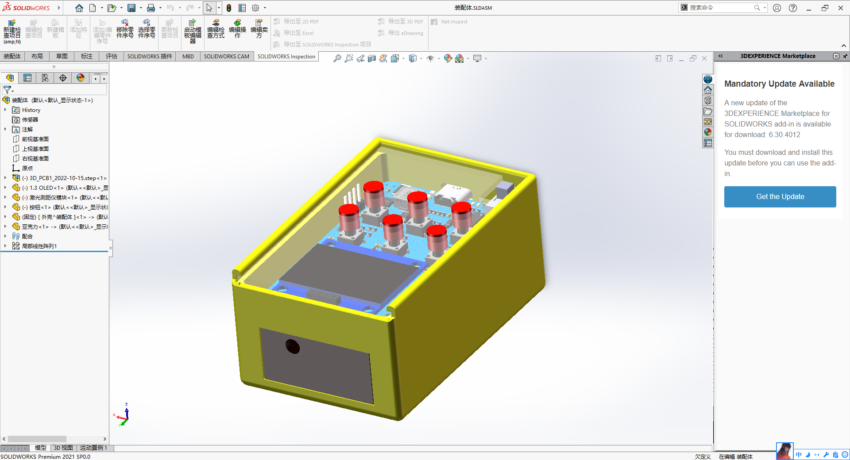Image resolution: width=850 pixels, height=460 pixels.
Task: Open SOLIDWORKS Resources home icon in task pane
Action: tap(708, 90)
